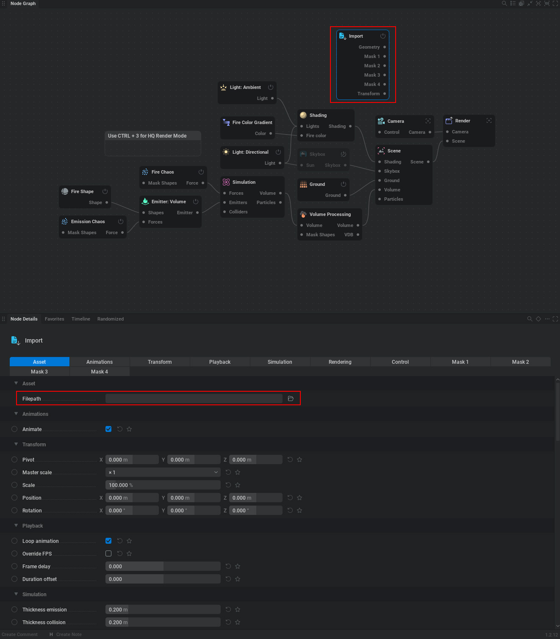Click Camera node focus icon
Image resolution: width=560 pixels, height=639 pixels.
(428, 121)
